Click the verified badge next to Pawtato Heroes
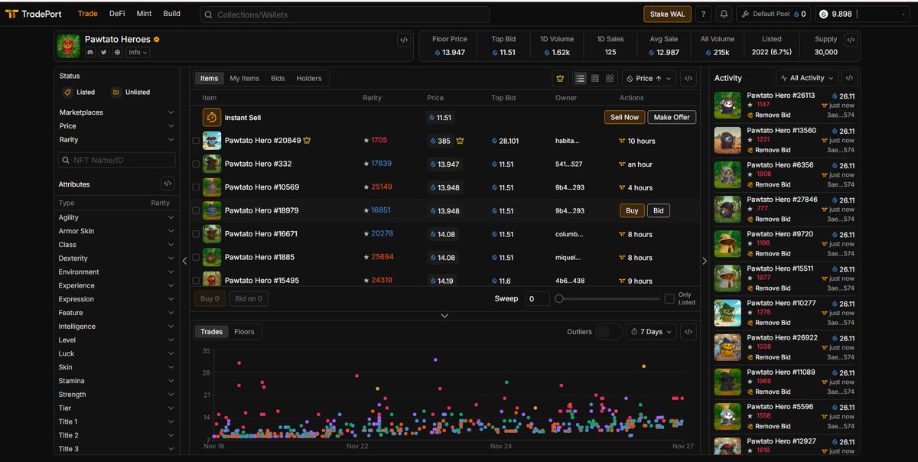The height and width of the screenshot is (462, 918). (x=156, y=39)
